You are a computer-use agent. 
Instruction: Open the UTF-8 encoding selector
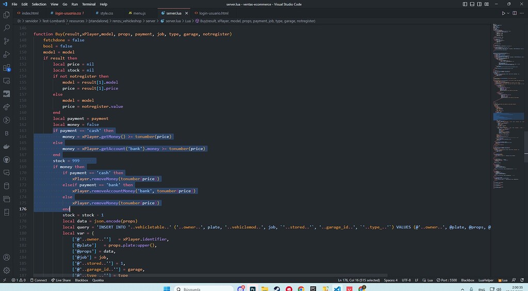(406, 280)
